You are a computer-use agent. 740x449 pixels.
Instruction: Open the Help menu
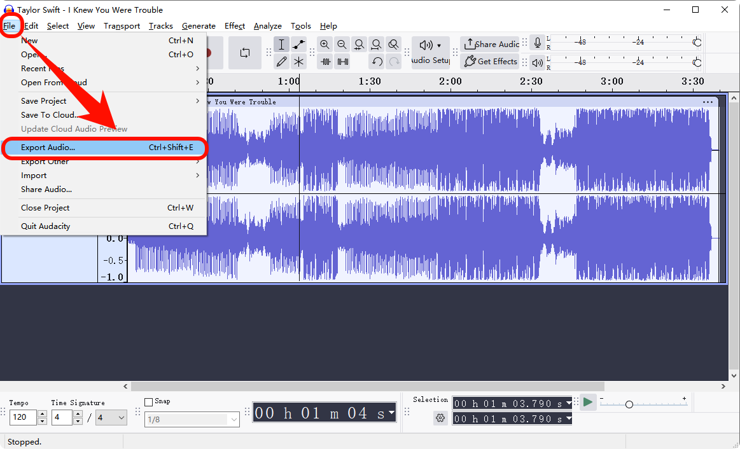[x=328, y=26]
